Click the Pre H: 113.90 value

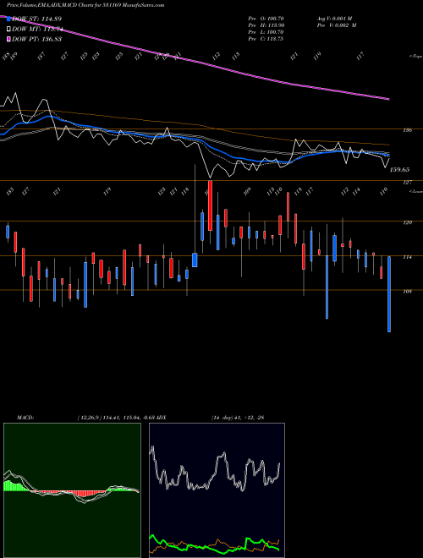[266, 25]
